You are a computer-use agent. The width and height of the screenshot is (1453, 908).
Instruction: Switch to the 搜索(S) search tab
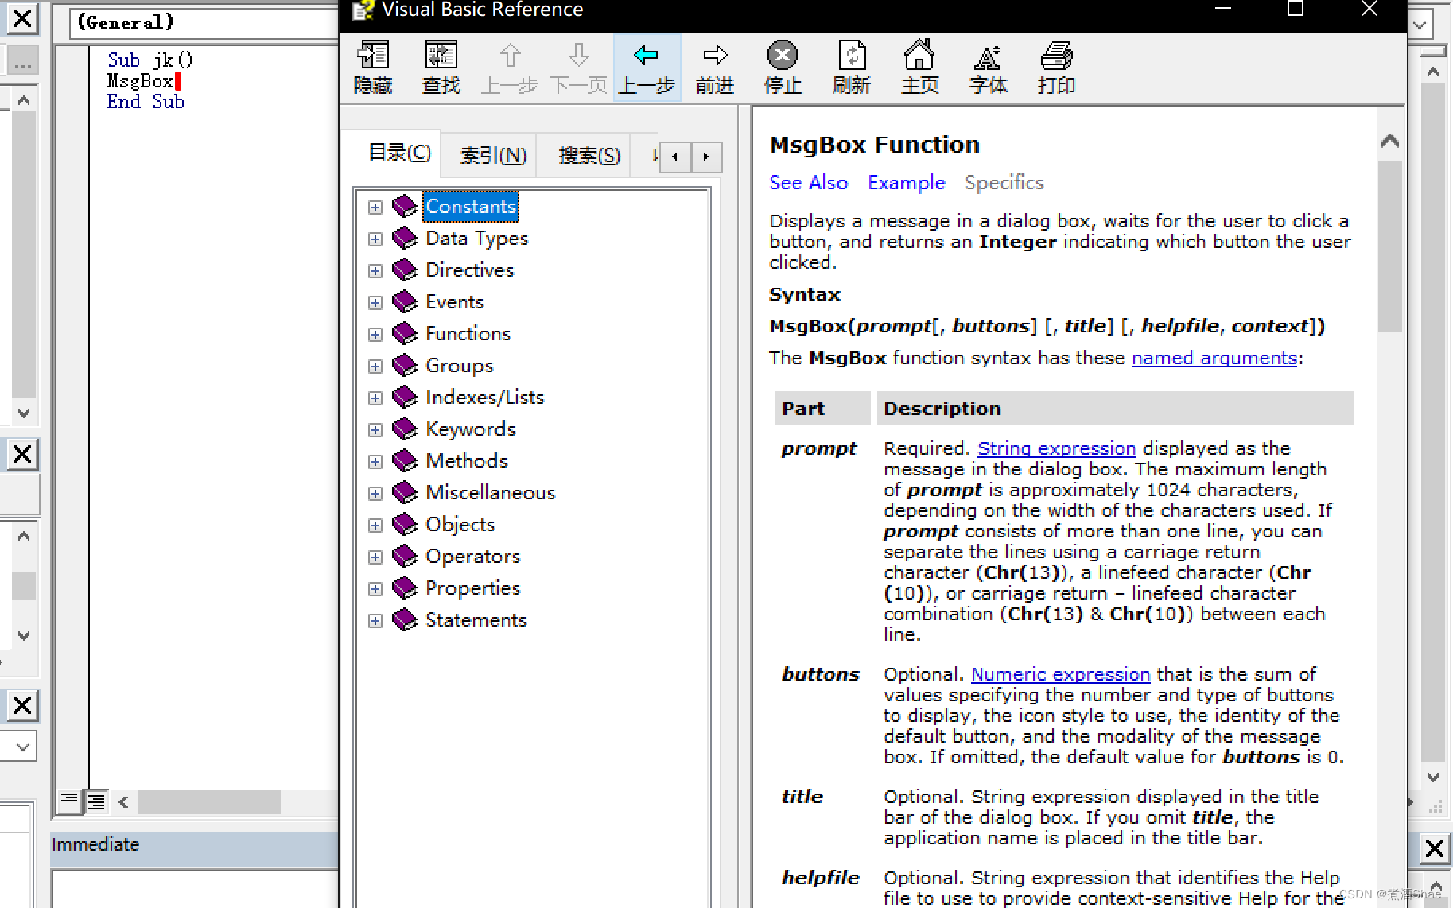tap(589, 155)
